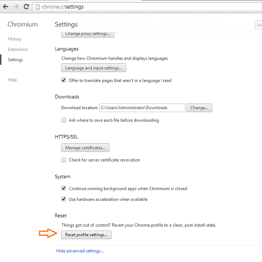Enable Ask where to save each file
262x262 pixels.
(x=63, y=120)
